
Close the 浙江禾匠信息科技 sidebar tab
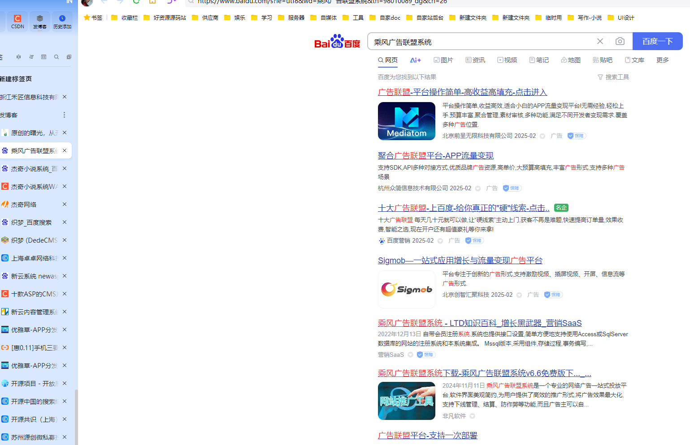[65, 97]
